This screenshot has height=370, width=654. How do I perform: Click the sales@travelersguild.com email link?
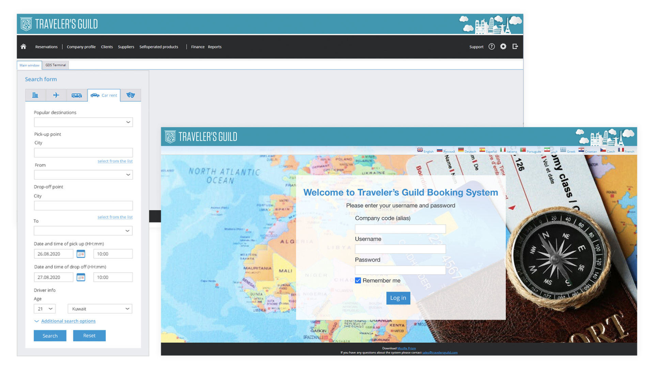[440, 353]
